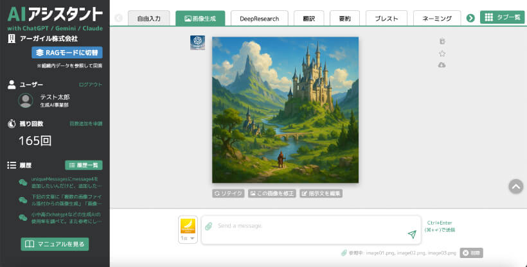Open the ネーミング tab
Image resolution: width=527 pixels, height=267 pixels.
tap(437, 19)
